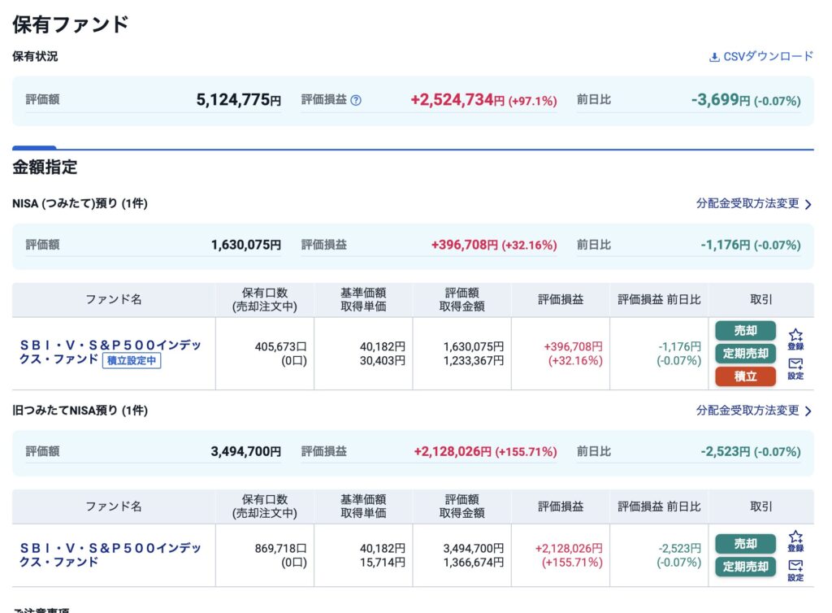Click the CSV download icon

pyautogui.click(x=715, y=57)
